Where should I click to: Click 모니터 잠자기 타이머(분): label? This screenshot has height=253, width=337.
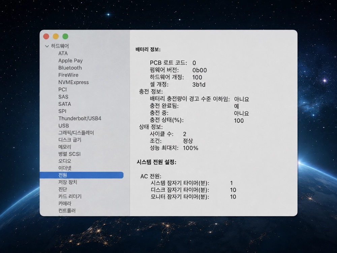180,197
